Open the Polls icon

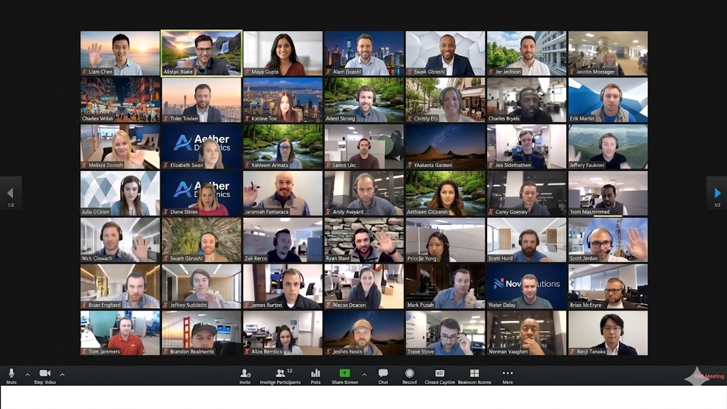click(x=315, y=374)
